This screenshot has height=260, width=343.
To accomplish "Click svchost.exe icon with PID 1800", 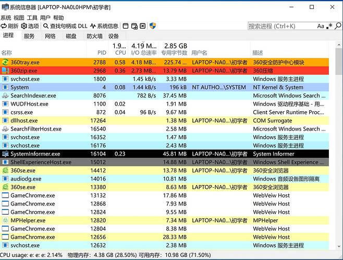I will pos(5,79).
